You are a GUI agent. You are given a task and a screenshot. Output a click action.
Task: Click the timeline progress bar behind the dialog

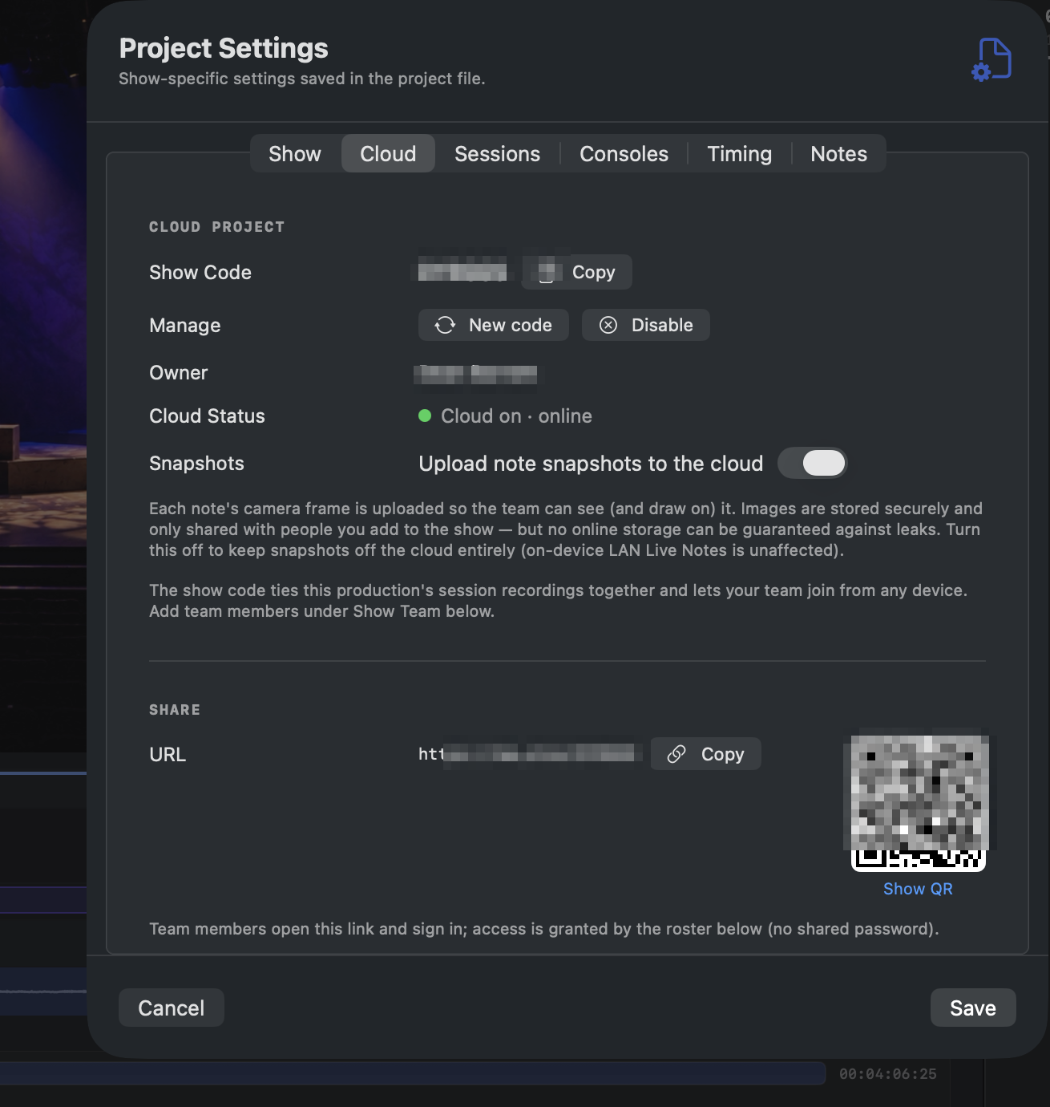pos(413,1073)
